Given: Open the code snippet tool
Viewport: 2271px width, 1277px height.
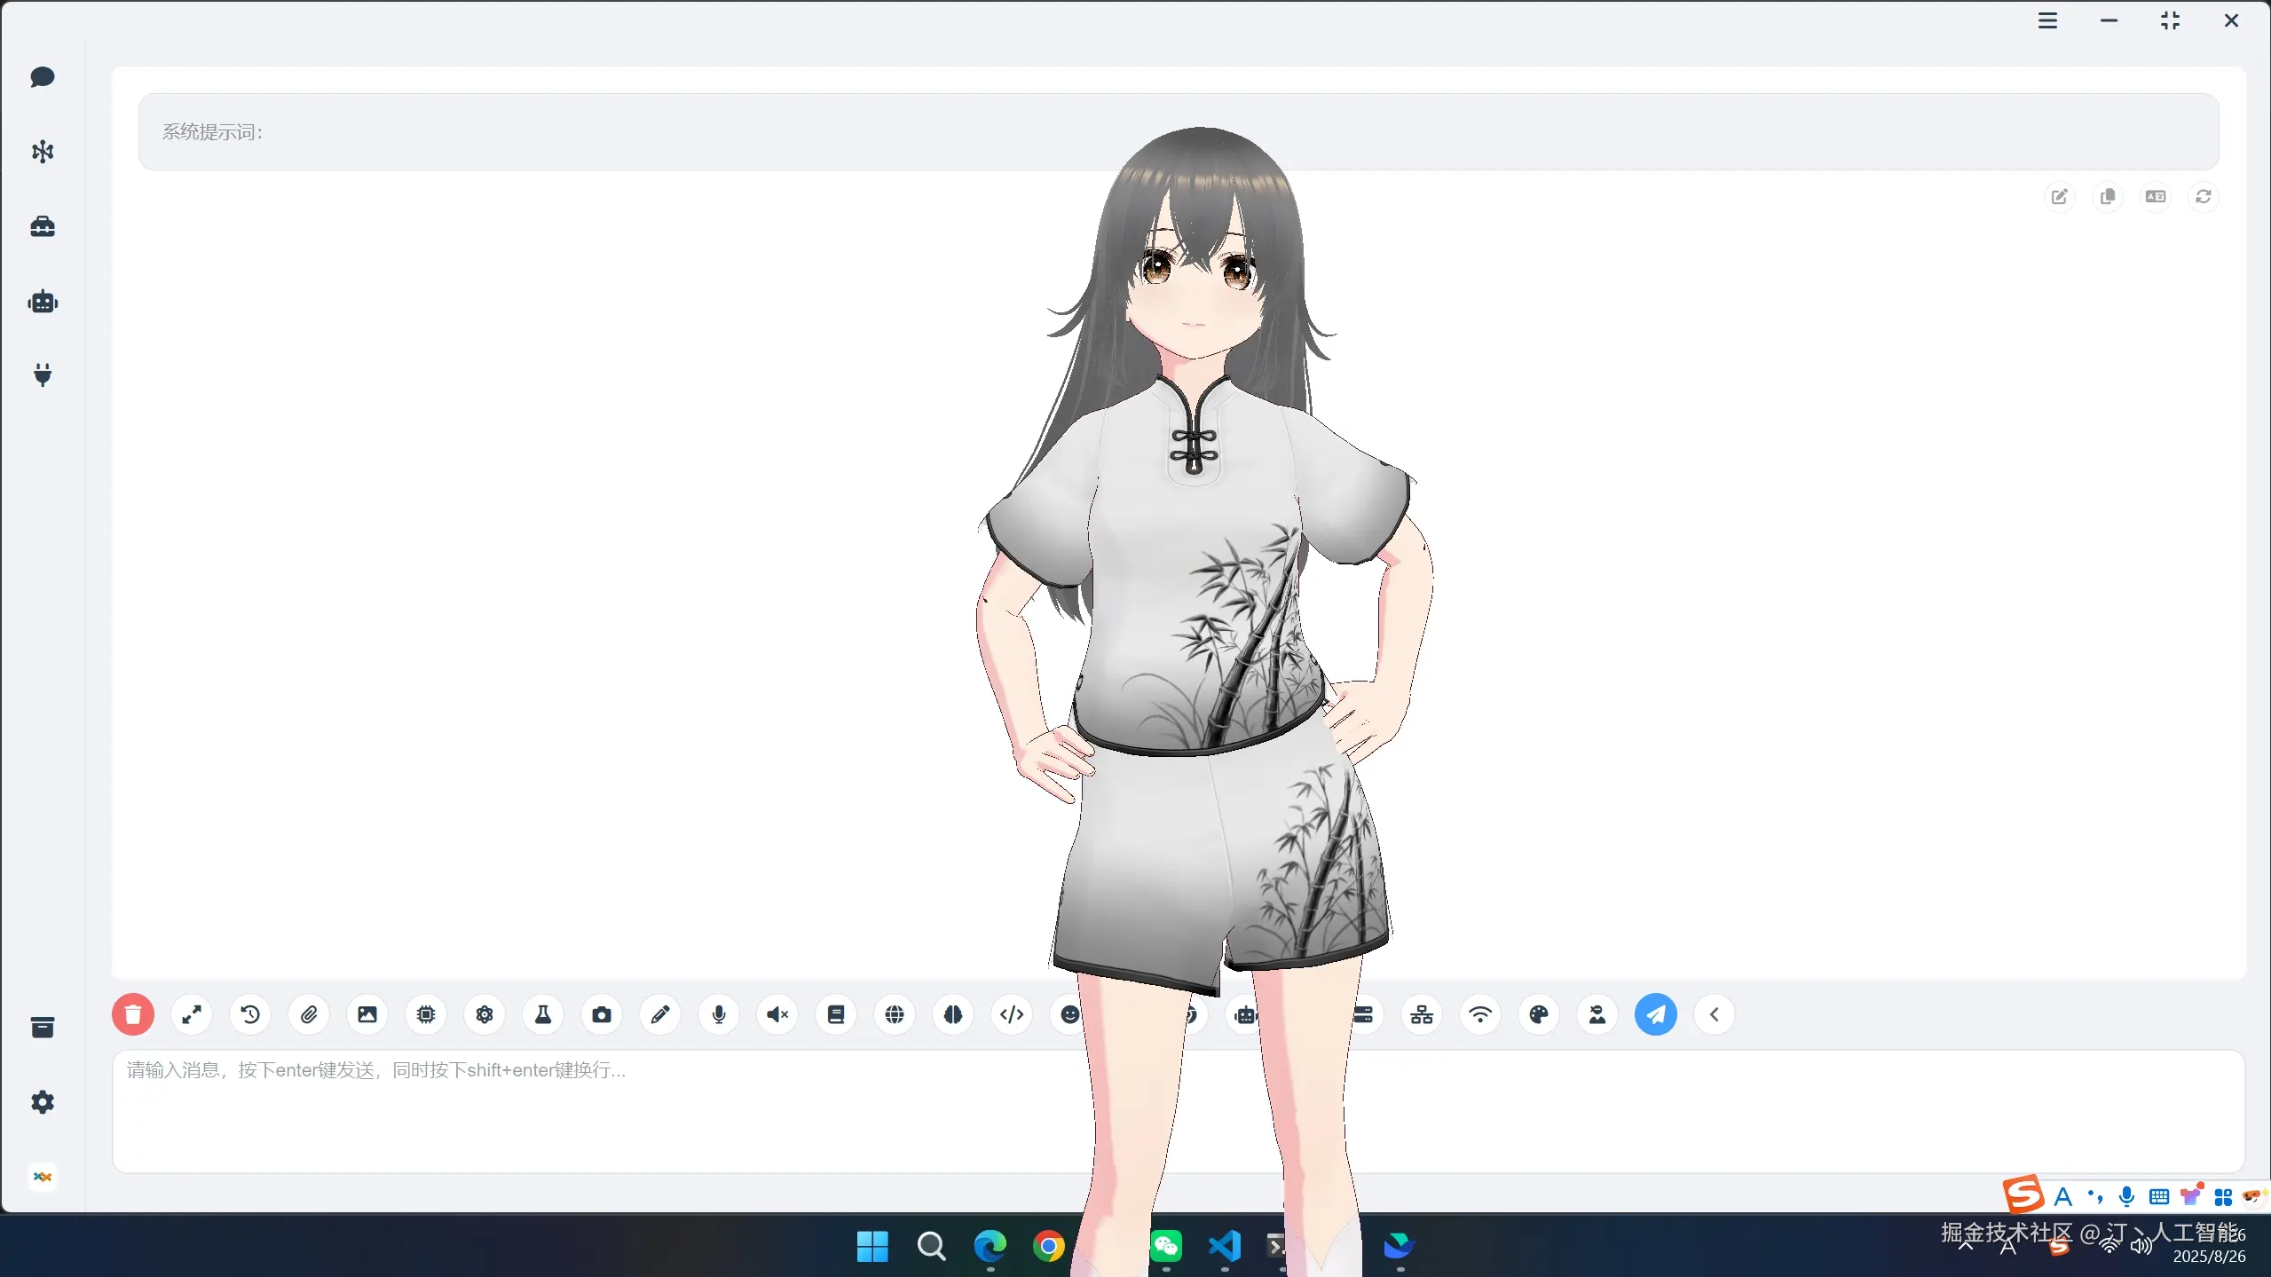Looking at the screenshot, I should click(x=1011, y=1014).
